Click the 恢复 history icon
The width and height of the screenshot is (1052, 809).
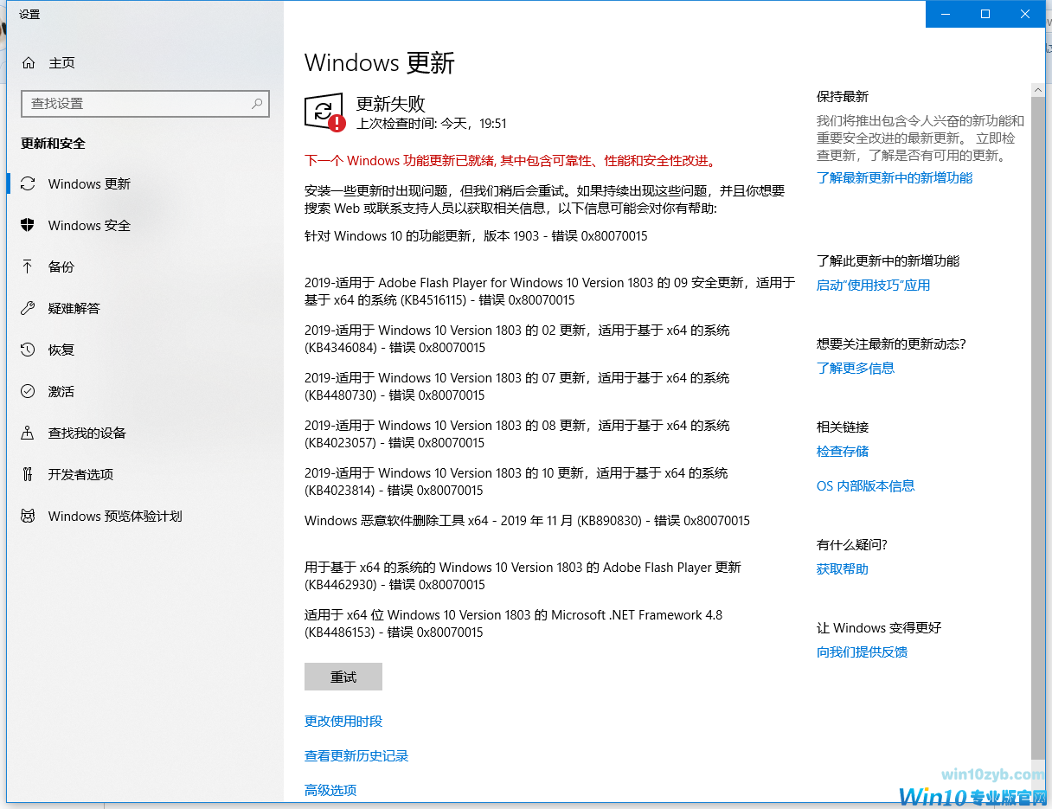[x=29, y=350]
